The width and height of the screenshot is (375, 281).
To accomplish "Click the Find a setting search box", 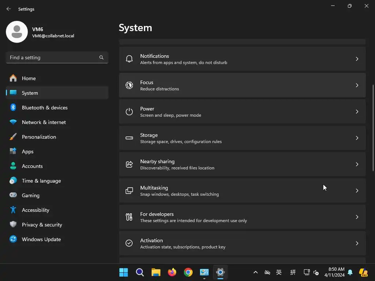I will (57, 57).
